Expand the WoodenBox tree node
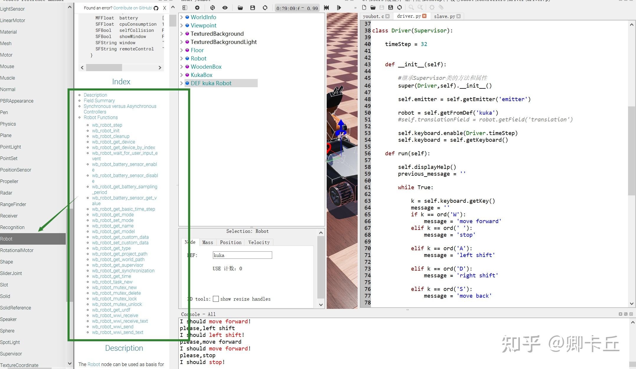This screenshot has height=369, width=636. (182, 67)
